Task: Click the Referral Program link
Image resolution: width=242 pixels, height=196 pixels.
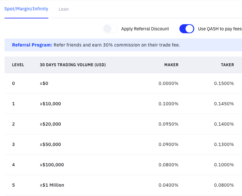Action: click(x=32, y=45)
